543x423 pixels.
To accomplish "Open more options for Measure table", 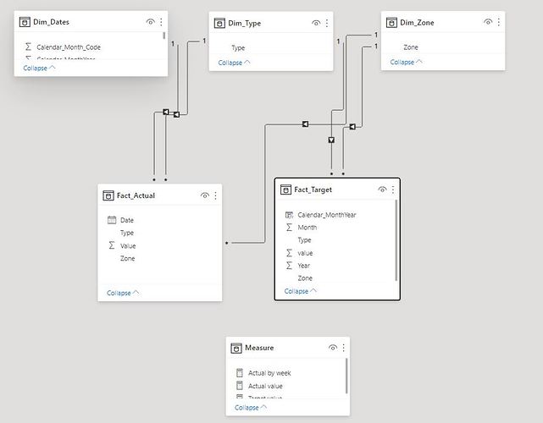I will (x=344, y=347).
